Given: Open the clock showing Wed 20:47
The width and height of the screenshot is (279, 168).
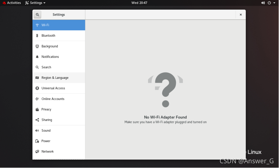Looking at the screenshot, I should [x=139, y=3].
